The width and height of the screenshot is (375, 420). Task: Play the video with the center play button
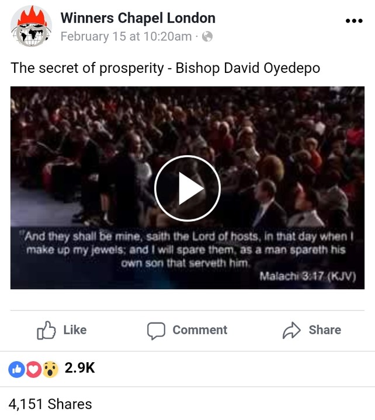point(187,188)
